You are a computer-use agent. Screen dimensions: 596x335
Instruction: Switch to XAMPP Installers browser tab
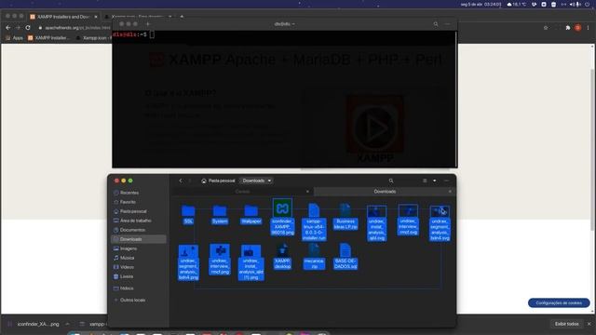click(63, 17)
